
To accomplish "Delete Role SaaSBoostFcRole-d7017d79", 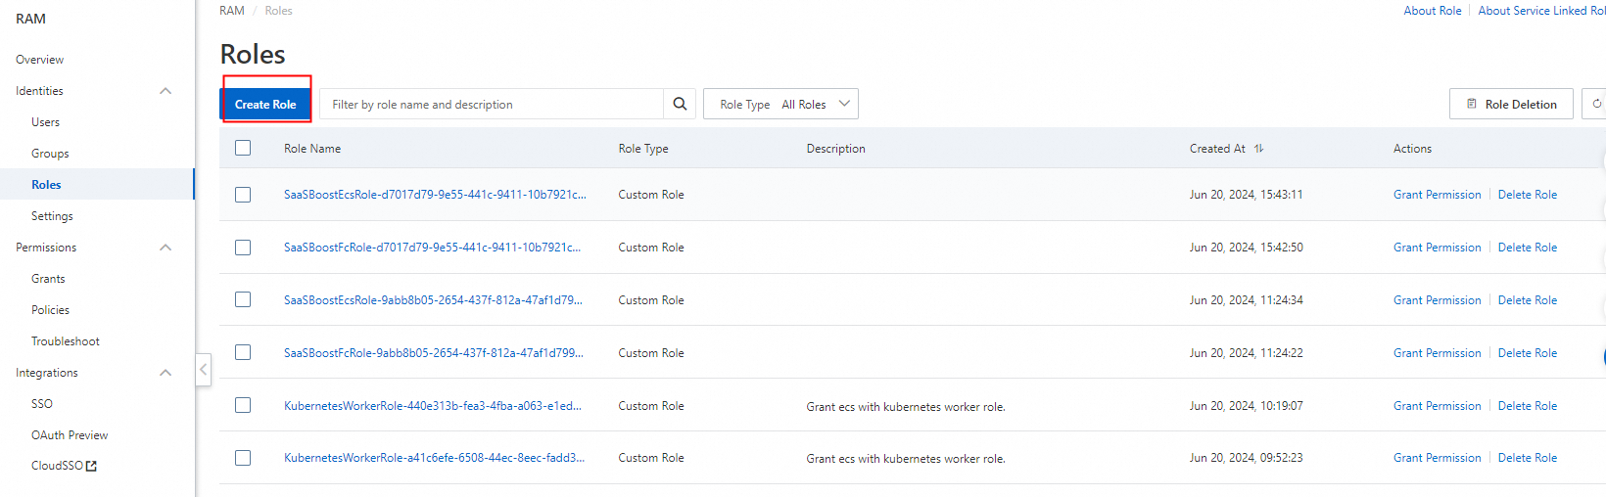I will pos(1527,248).
